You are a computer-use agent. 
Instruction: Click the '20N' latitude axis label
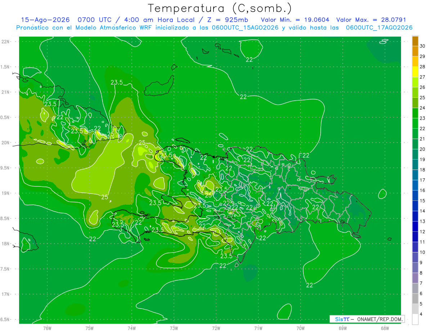(x=5, y=143)
